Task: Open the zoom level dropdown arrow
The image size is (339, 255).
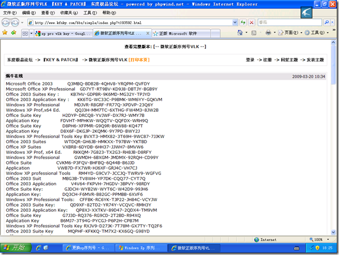Action: pyautogui.click(x=328, y=239)
